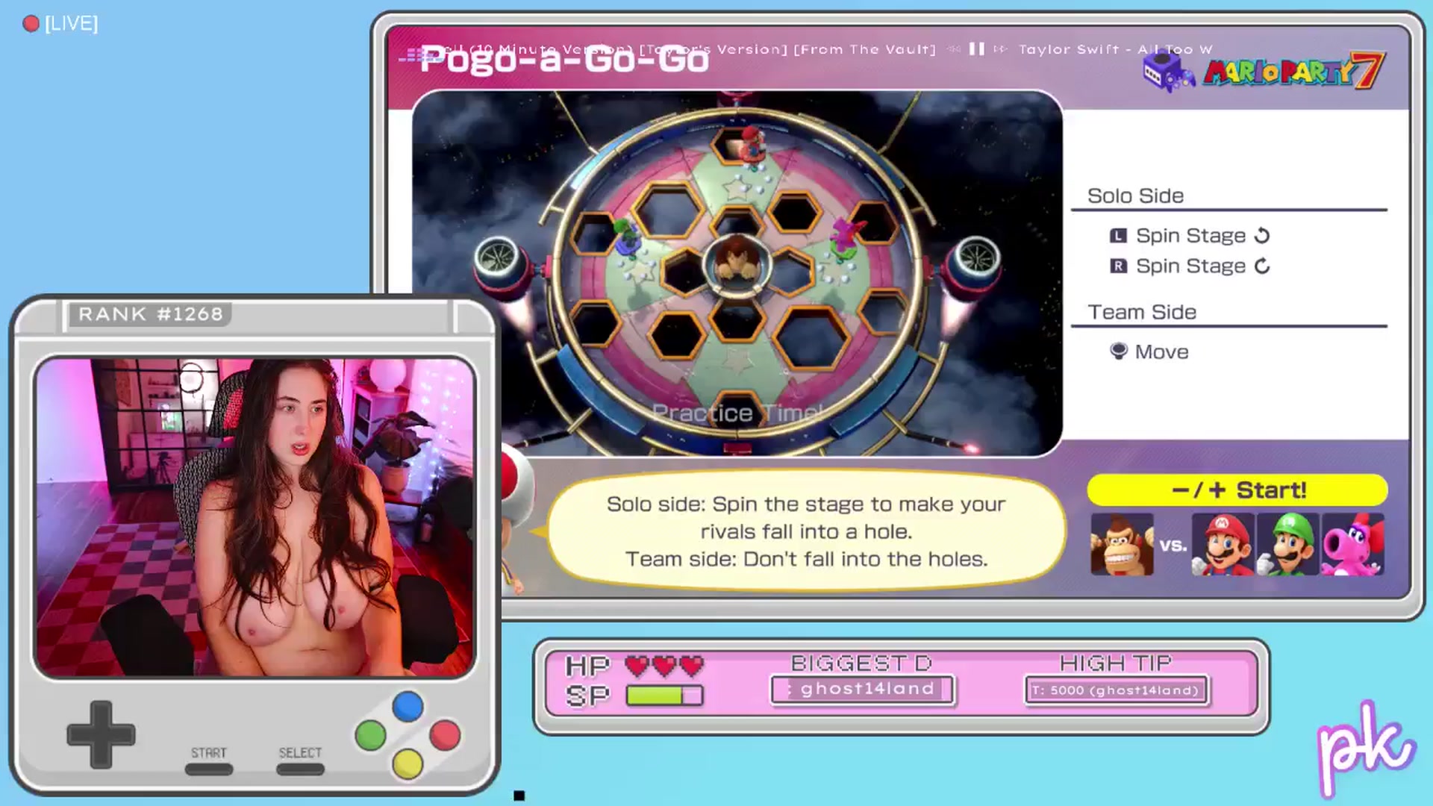
Task: Click the HIGH TIP 5000 field
Action: point(1116,690)
